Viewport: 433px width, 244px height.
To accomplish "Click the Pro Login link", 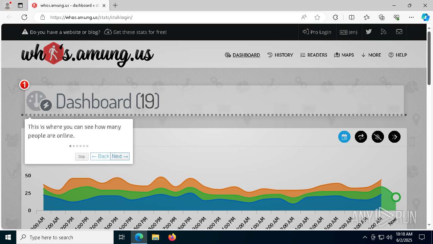I will tap(317, 32).
